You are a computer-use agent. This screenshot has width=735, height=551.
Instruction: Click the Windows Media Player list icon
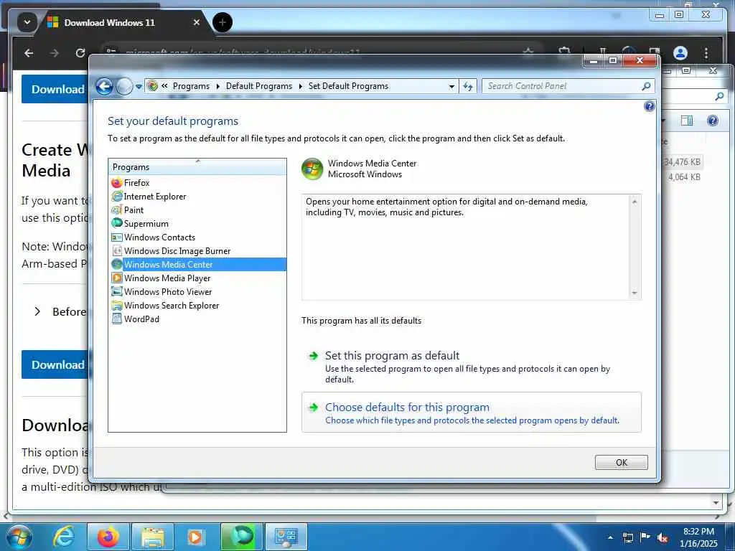(x=117, y=278)
